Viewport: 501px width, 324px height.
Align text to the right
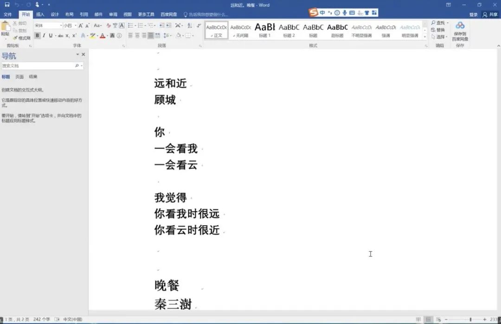click(144, 35)
